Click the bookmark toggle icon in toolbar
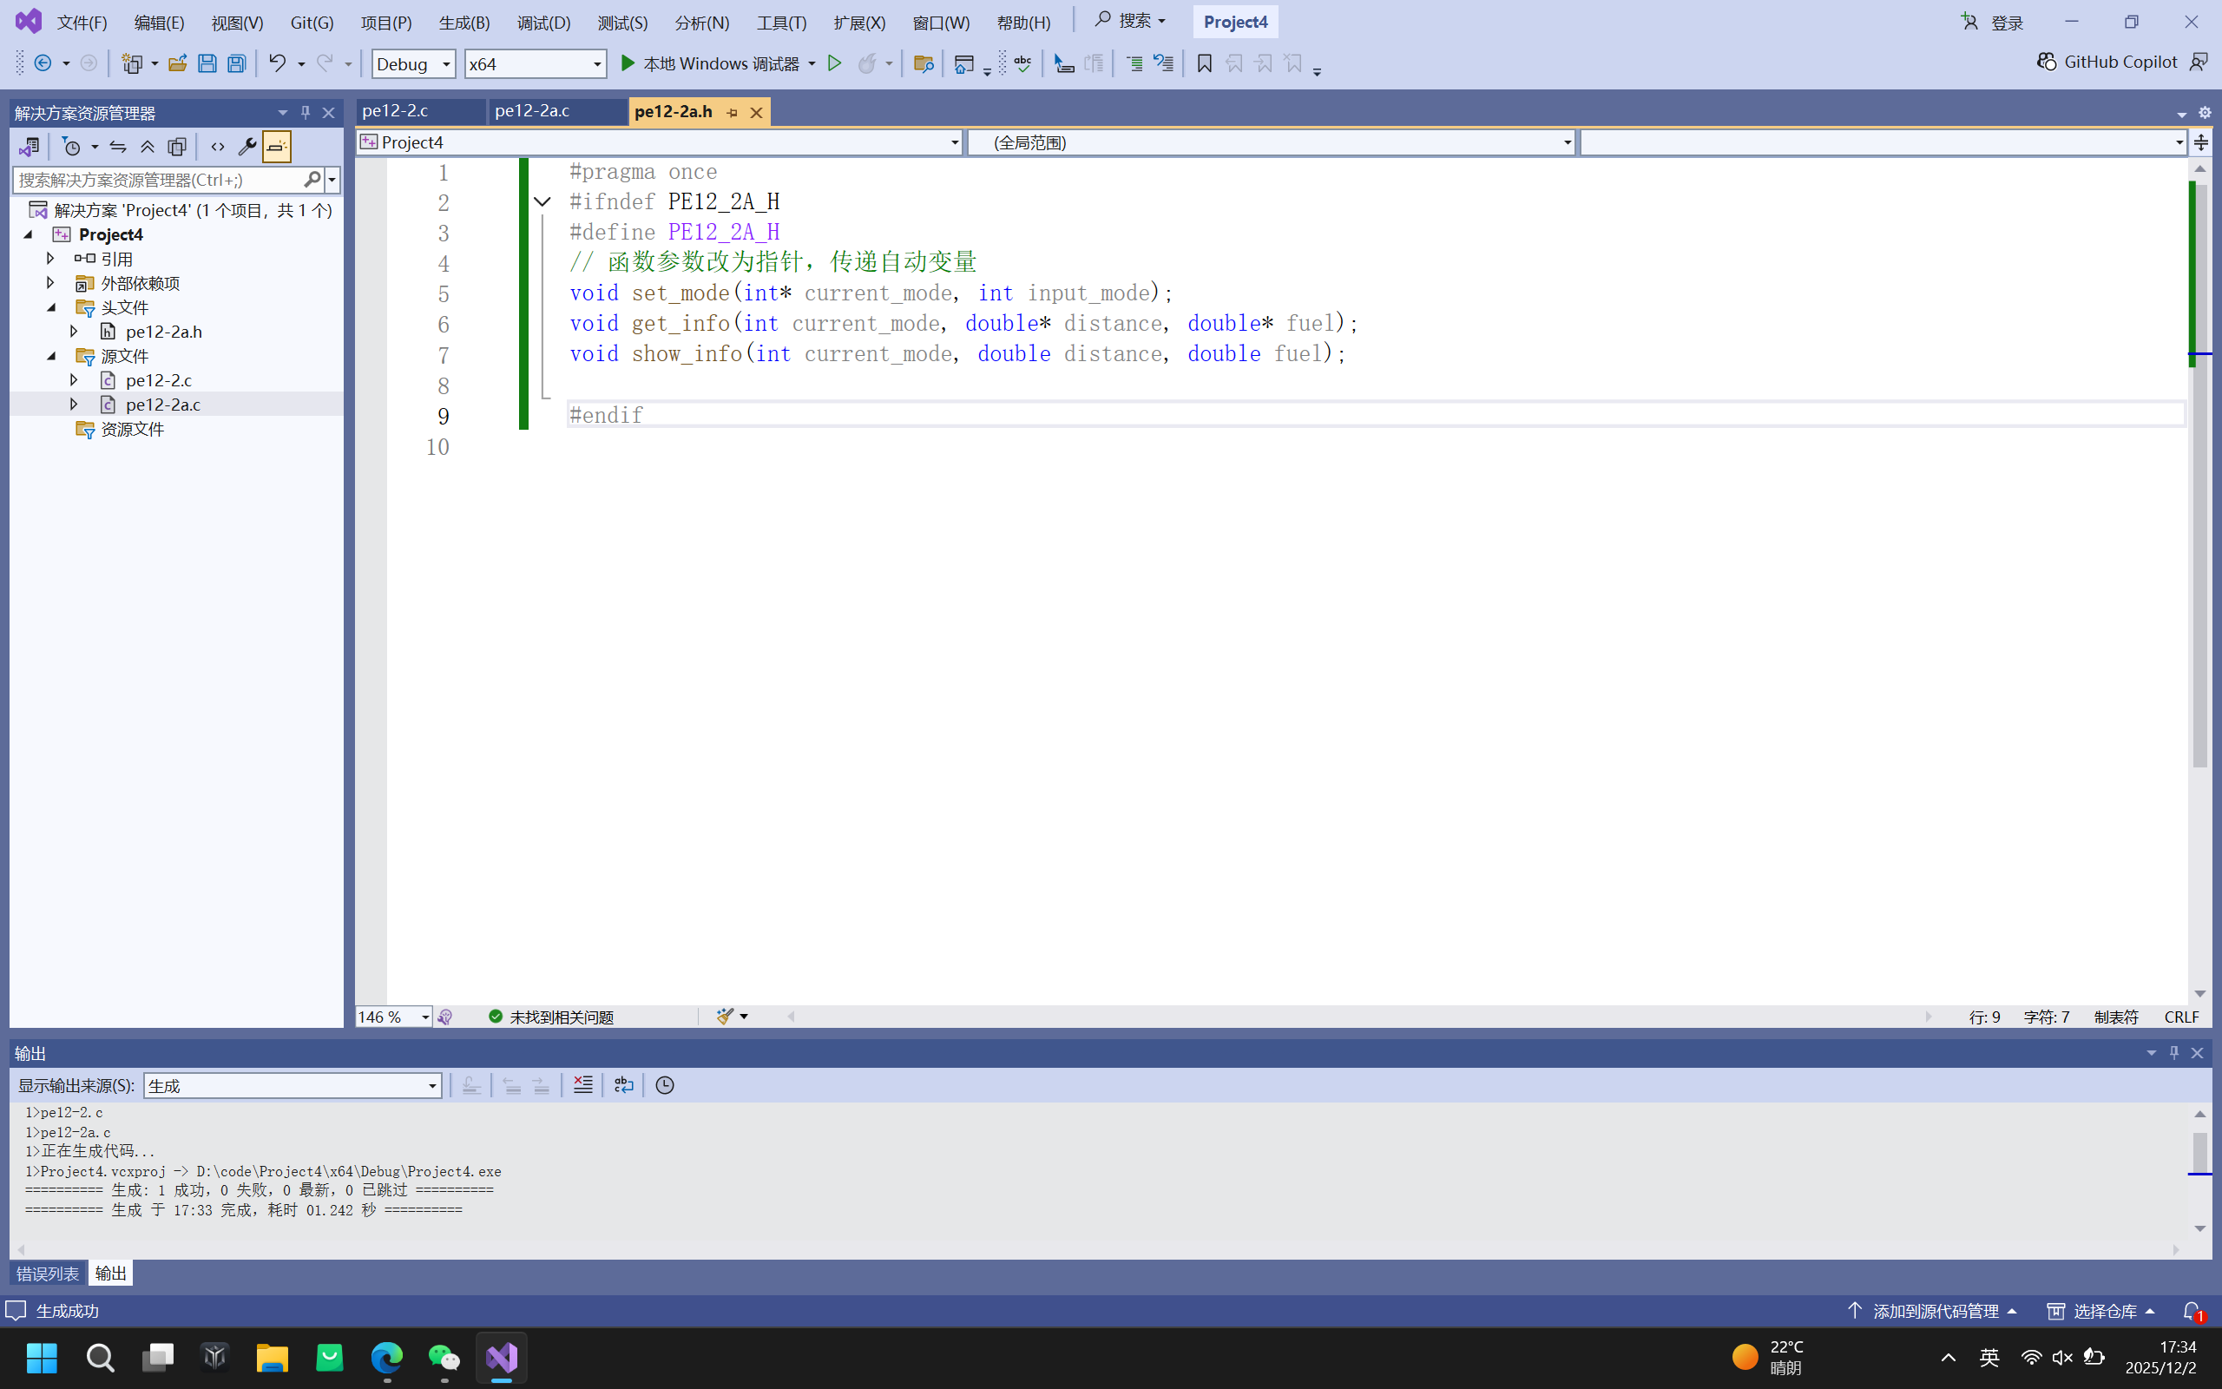 coord(1204,63)
